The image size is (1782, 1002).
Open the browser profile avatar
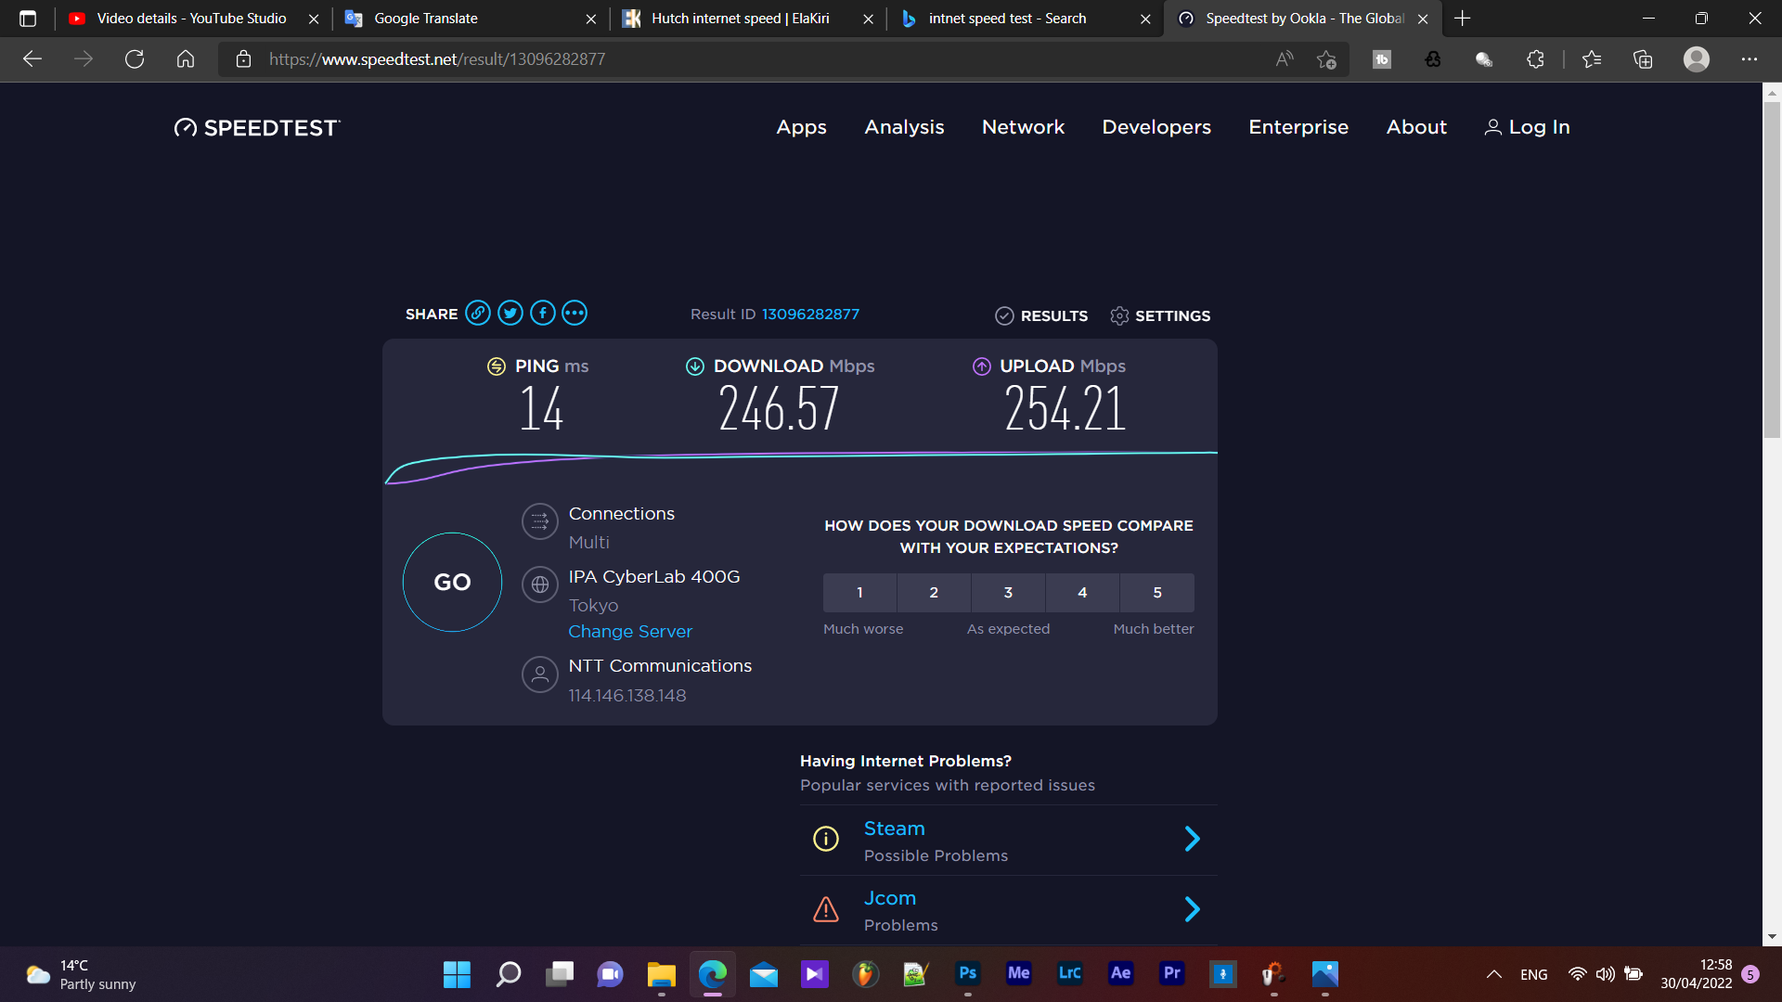(x=1697, y=59)
